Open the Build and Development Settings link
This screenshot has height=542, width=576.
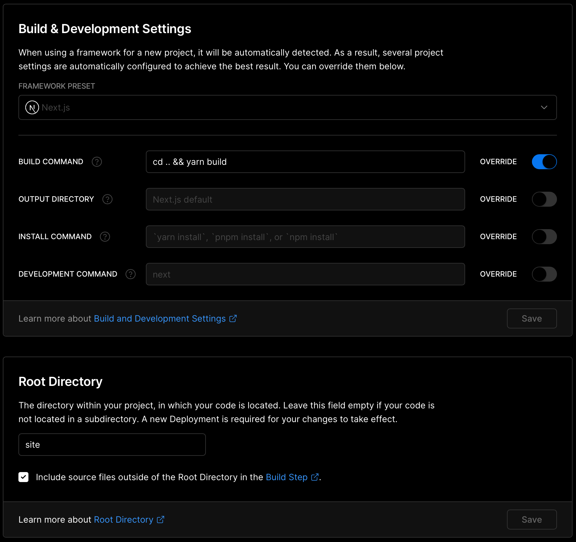(160, 318)
